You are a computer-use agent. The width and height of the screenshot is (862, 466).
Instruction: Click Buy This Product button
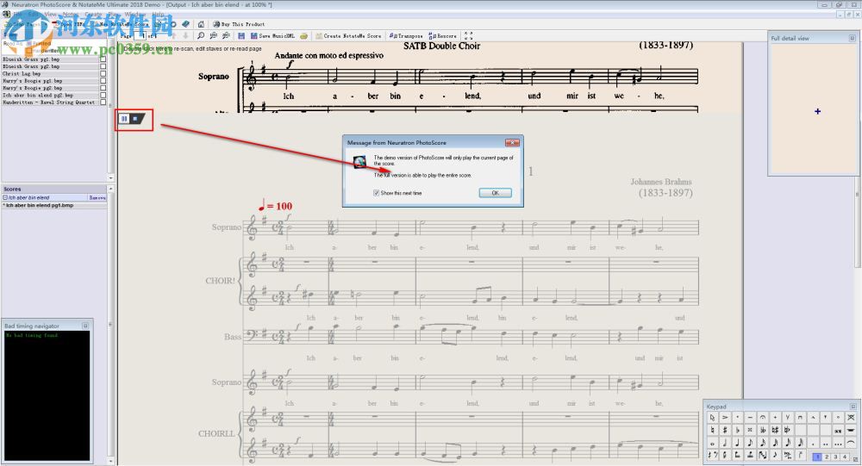point(239,24)
